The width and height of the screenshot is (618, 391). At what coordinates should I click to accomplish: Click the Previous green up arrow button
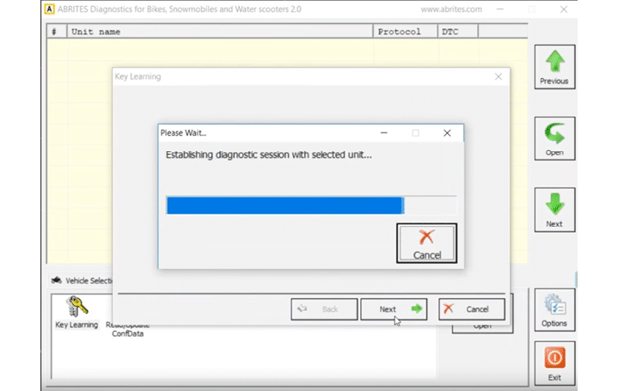554,67
